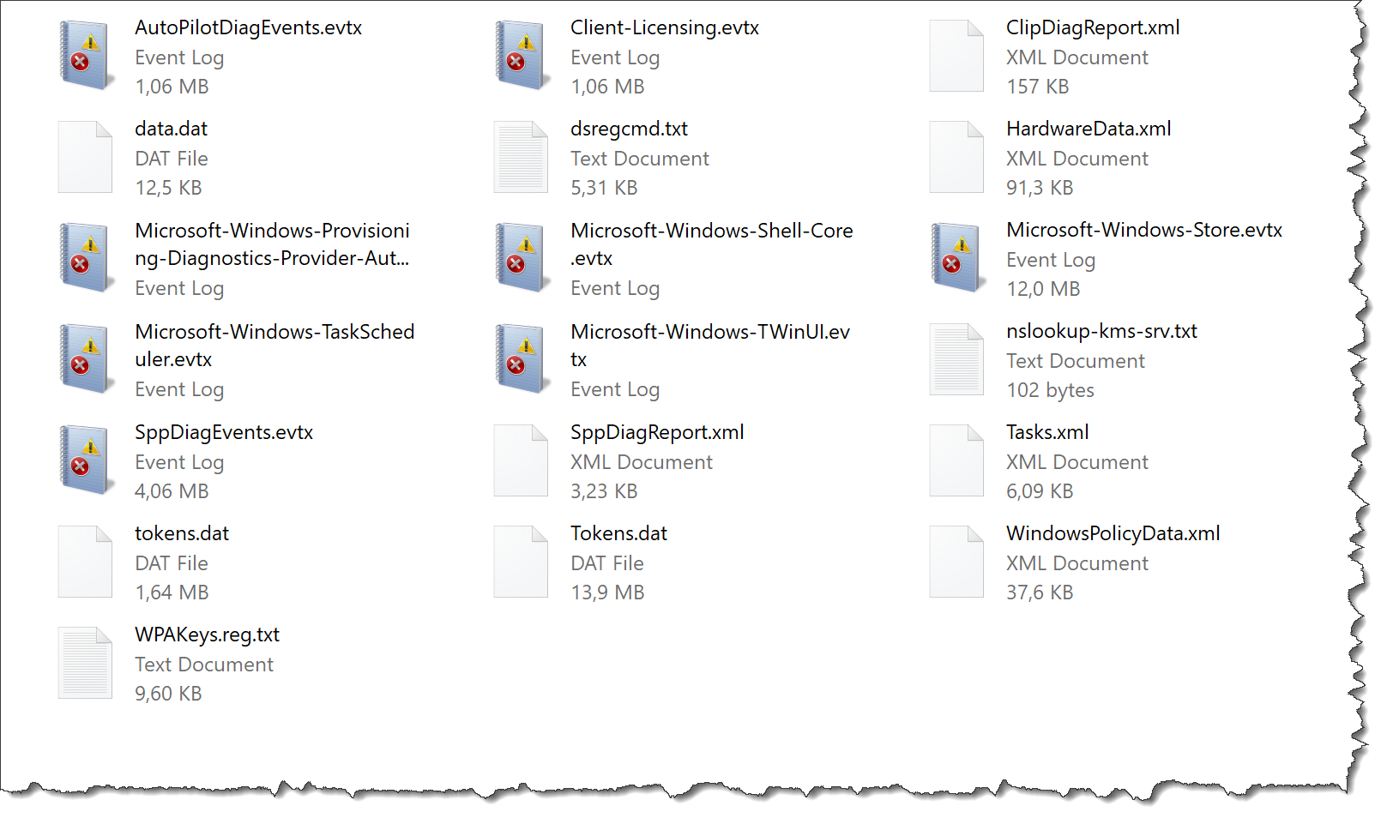Select the HardwareData.xml file name
The image size is (1387, 818).
click(x=1088, y=128)
